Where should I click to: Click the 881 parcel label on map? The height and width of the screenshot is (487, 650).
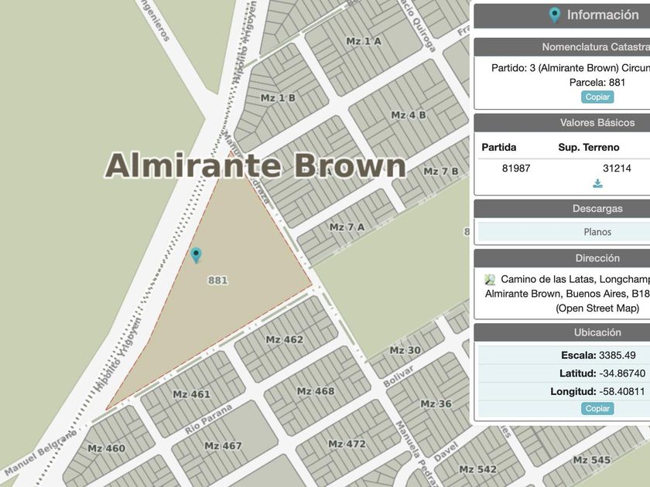217,281
